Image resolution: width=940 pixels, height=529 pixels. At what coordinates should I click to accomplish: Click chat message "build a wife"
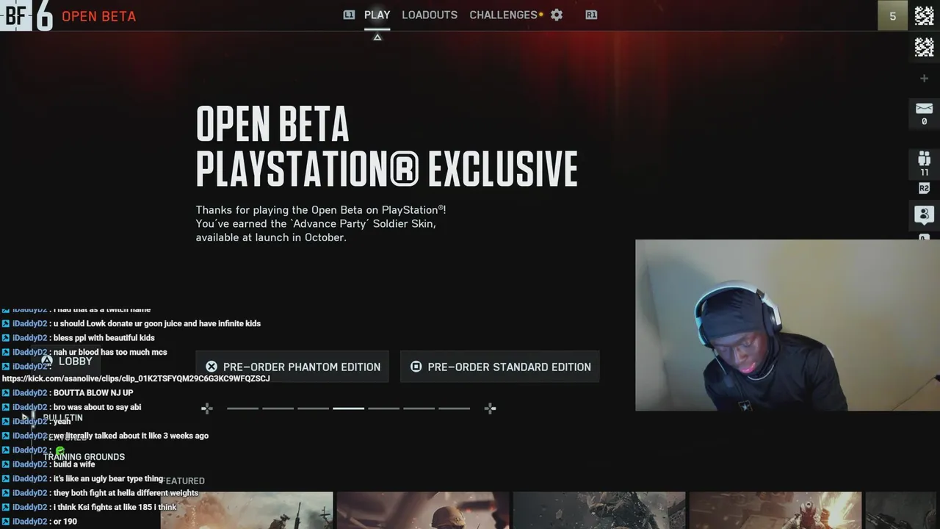(74, 464)
